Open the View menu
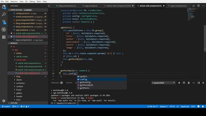 [22, 1]
